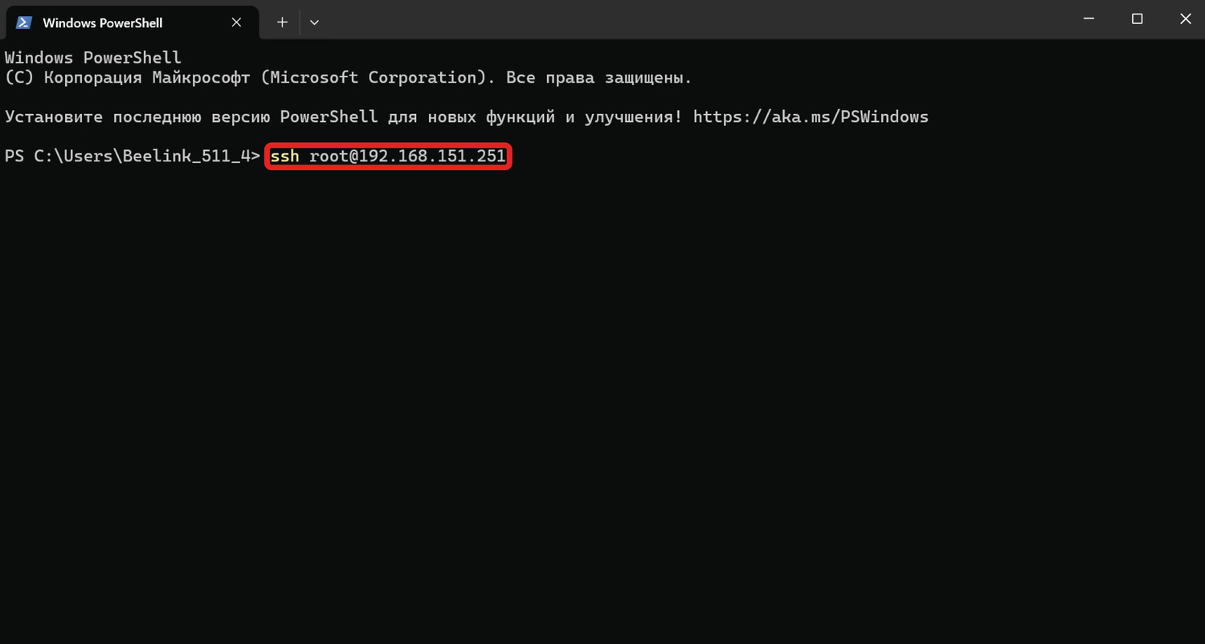Click the PS C:\Users\Beelink_511_4> prompt
The width and height of the screenshot is (1205, 644).
pyautogui.click(x=133, y=156)
